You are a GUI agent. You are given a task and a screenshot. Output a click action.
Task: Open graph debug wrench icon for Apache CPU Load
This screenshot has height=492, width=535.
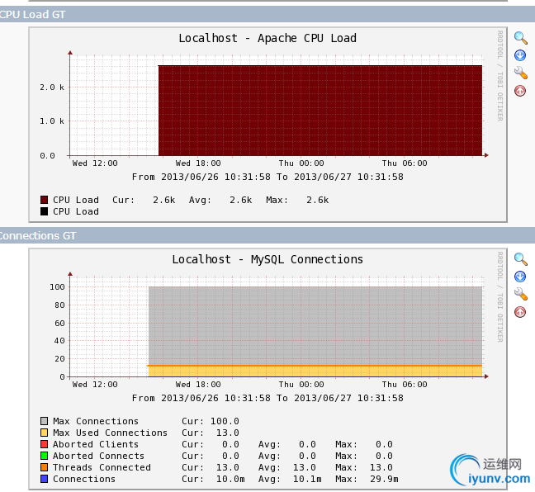pyautogui.click(x=521, y=73)
